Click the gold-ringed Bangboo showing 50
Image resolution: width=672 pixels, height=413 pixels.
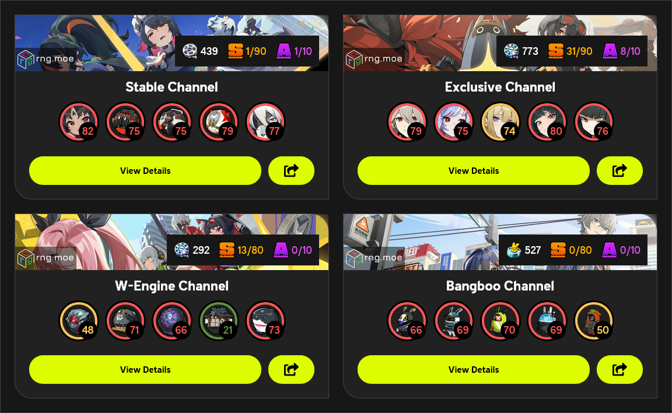point(594,321)
